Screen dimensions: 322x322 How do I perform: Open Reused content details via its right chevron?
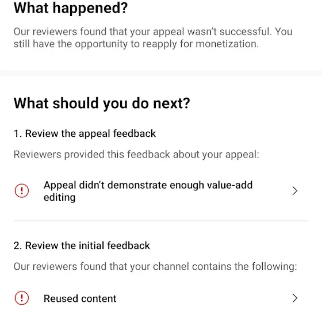(x=295, y=298)
